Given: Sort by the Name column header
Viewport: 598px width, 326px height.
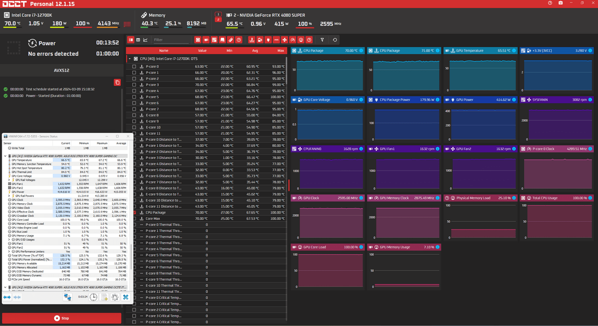Looking at the screenshot, I should (x=164, y=51).
